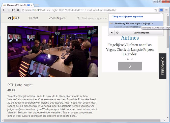The width and height of the screenshot is (170, 123).
Task: Click the Airlines ad heading link
Action: [x=130, y=38]
